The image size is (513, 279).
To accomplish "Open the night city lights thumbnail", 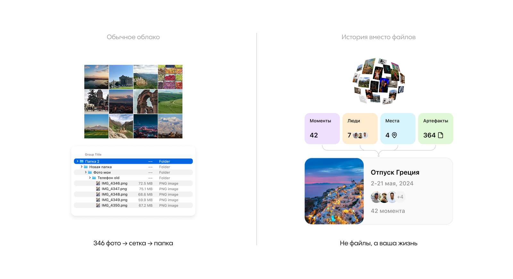I will (146, 126).
